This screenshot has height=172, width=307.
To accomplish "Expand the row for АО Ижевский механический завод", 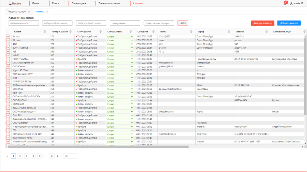I will pyautogui.click(x=8, y=142).
